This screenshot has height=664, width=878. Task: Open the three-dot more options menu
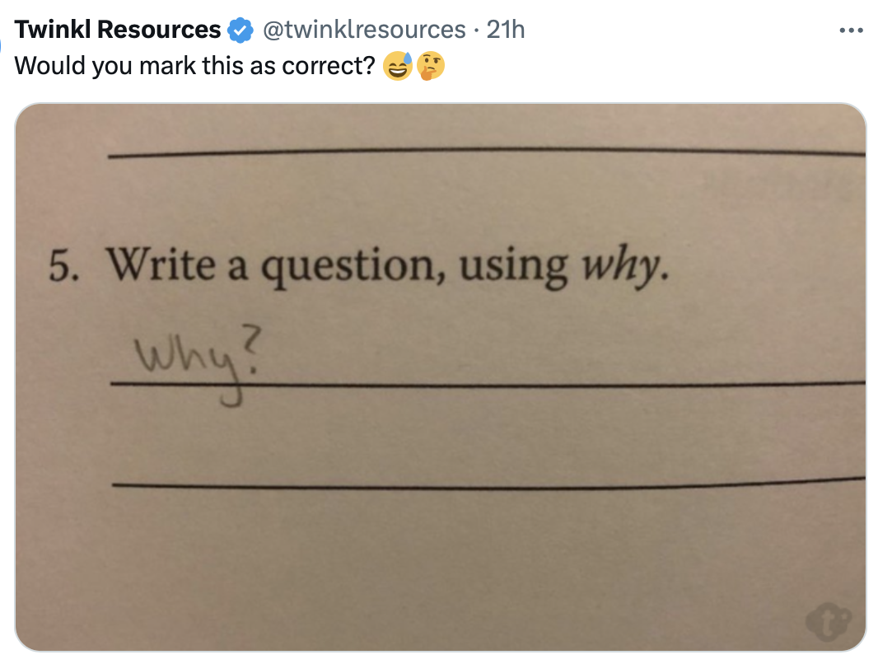[x=849, y=30]
